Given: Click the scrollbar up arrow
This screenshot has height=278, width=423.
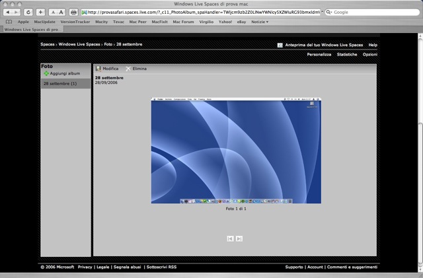Looking at the screenshot, I should click(x=420, y=36).
